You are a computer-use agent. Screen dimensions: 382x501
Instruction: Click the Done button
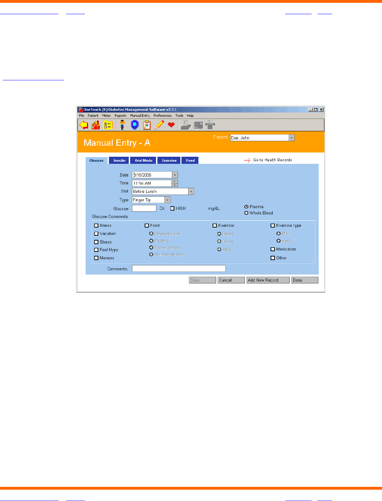coord(305,280)
